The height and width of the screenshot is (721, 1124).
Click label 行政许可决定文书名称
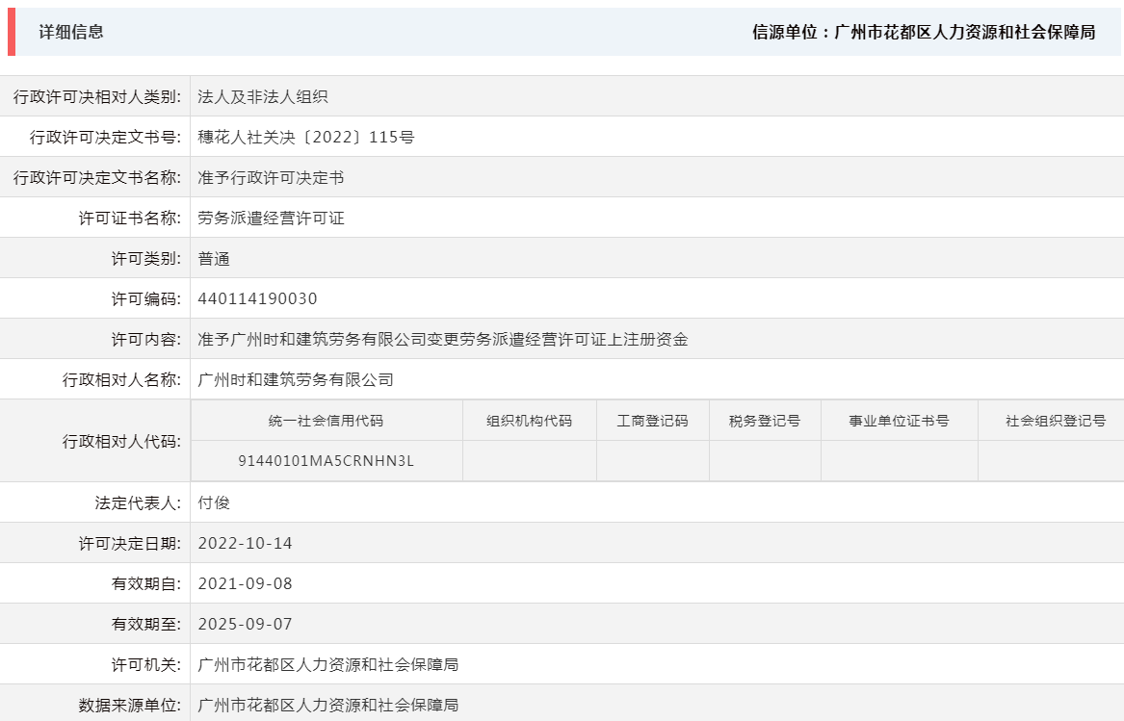96,178
